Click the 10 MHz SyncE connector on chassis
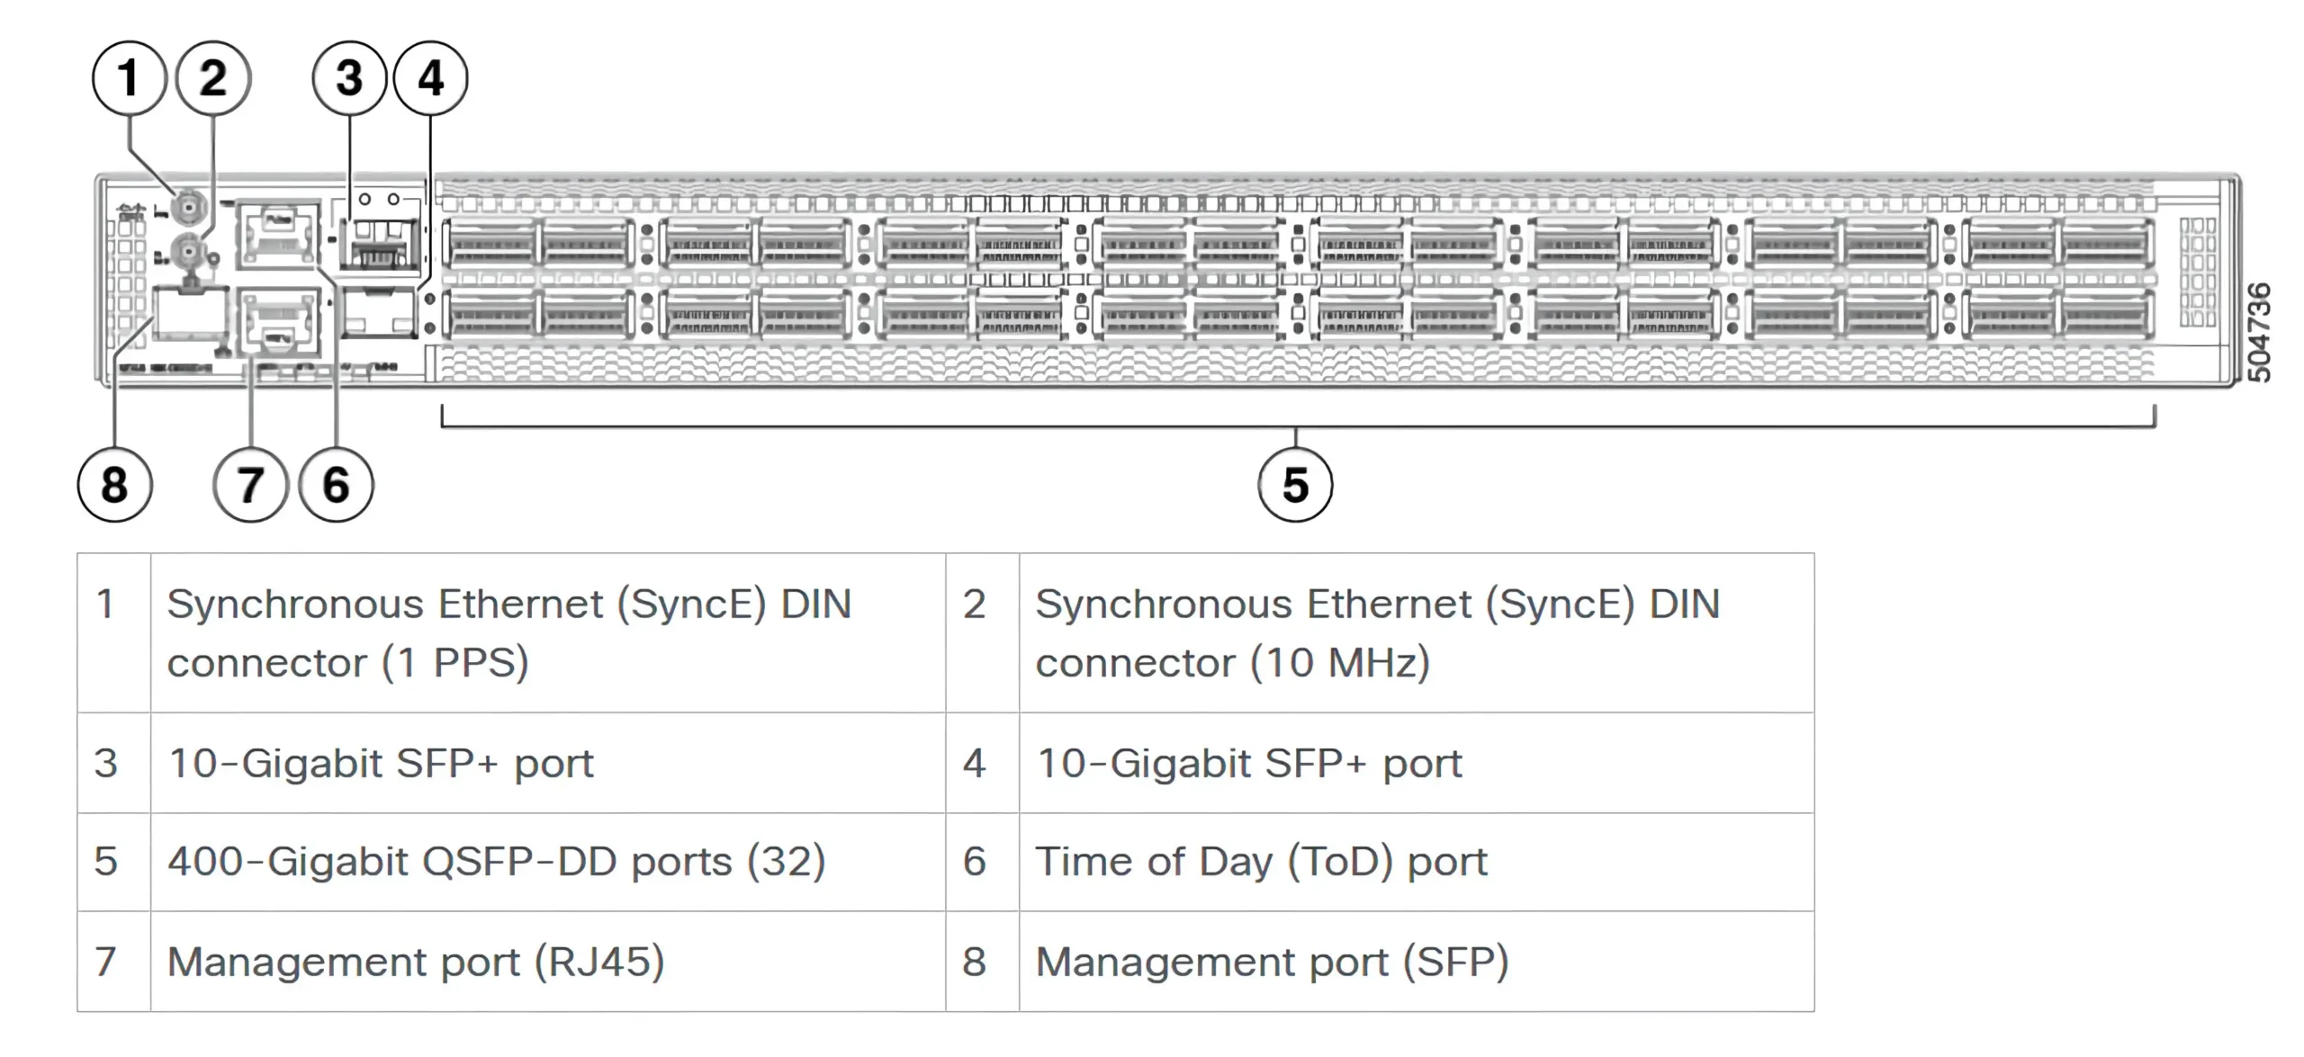The height and width of the screenshot is (1057, 2304). click(x=189, y=249)
